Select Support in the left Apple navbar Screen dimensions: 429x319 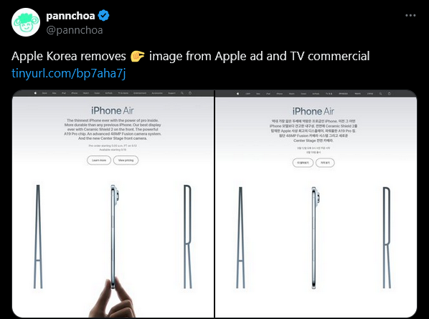pyautogui.click(x=172, y=93)
